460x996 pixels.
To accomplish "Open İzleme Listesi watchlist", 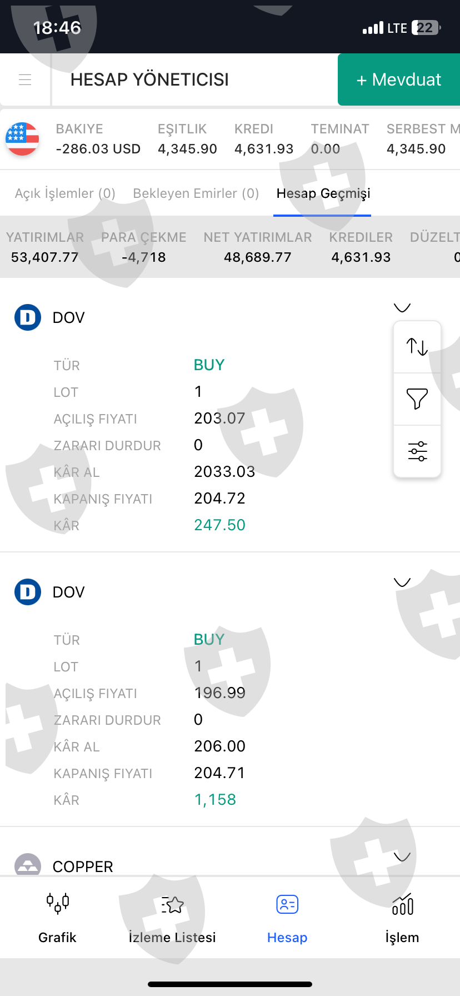I will 172,918.
